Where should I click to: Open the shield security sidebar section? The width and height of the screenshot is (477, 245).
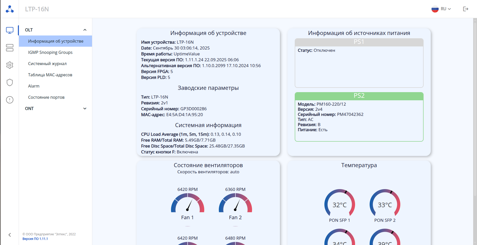point(10,82)
